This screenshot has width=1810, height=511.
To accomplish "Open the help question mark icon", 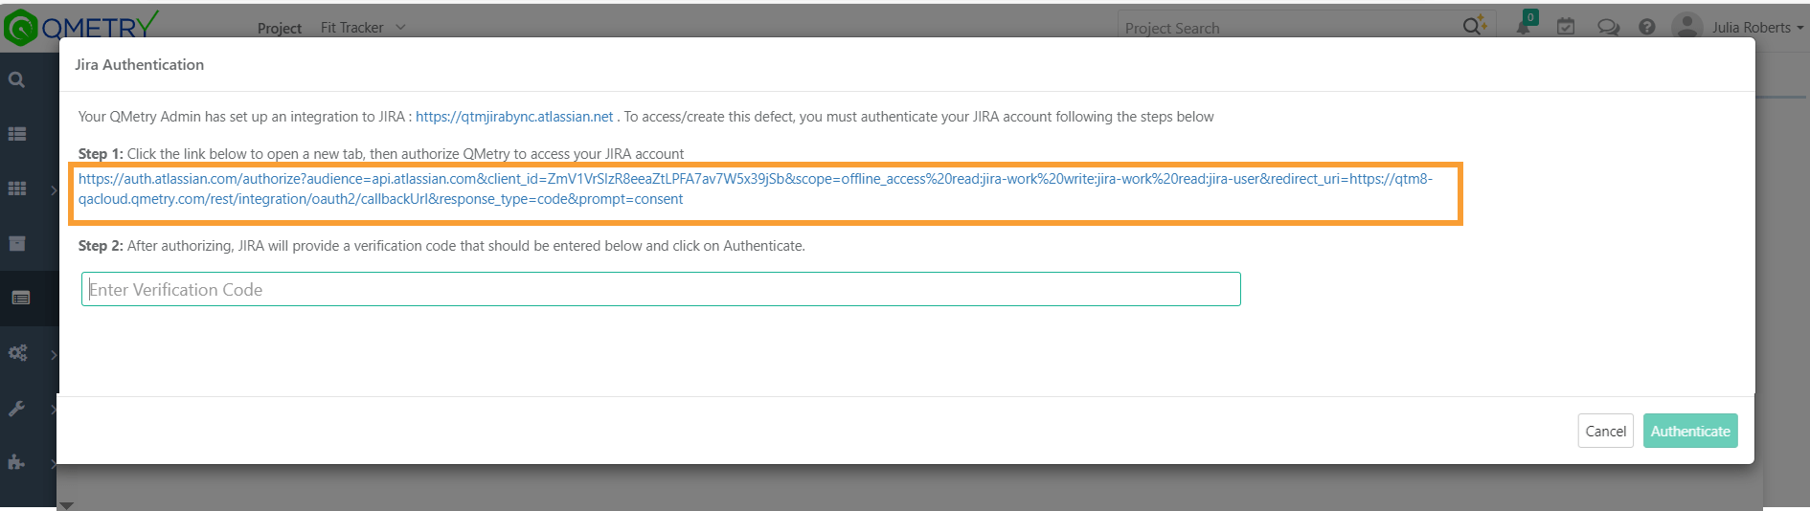I will 1647,27.
